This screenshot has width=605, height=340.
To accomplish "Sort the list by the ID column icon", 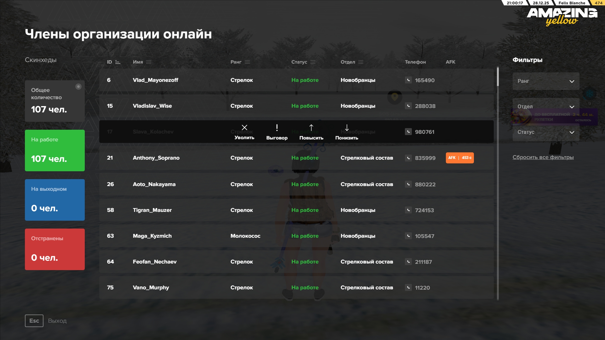I will 117,62.
